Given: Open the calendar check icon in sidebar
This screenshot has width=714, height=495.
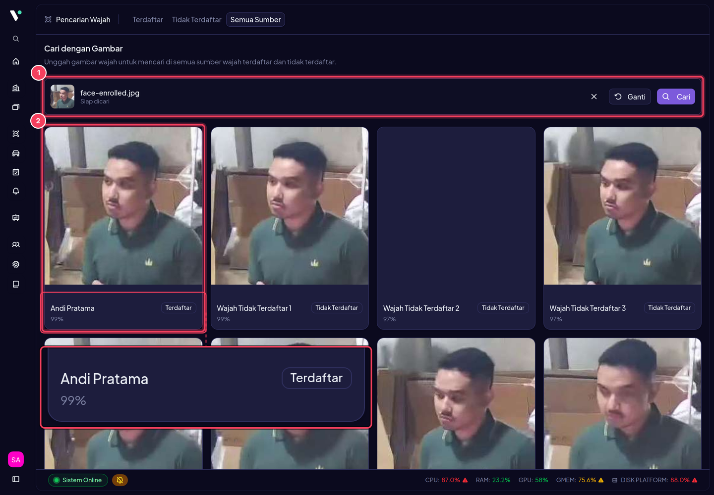Looking at the screenshot, I should (16, 172).
